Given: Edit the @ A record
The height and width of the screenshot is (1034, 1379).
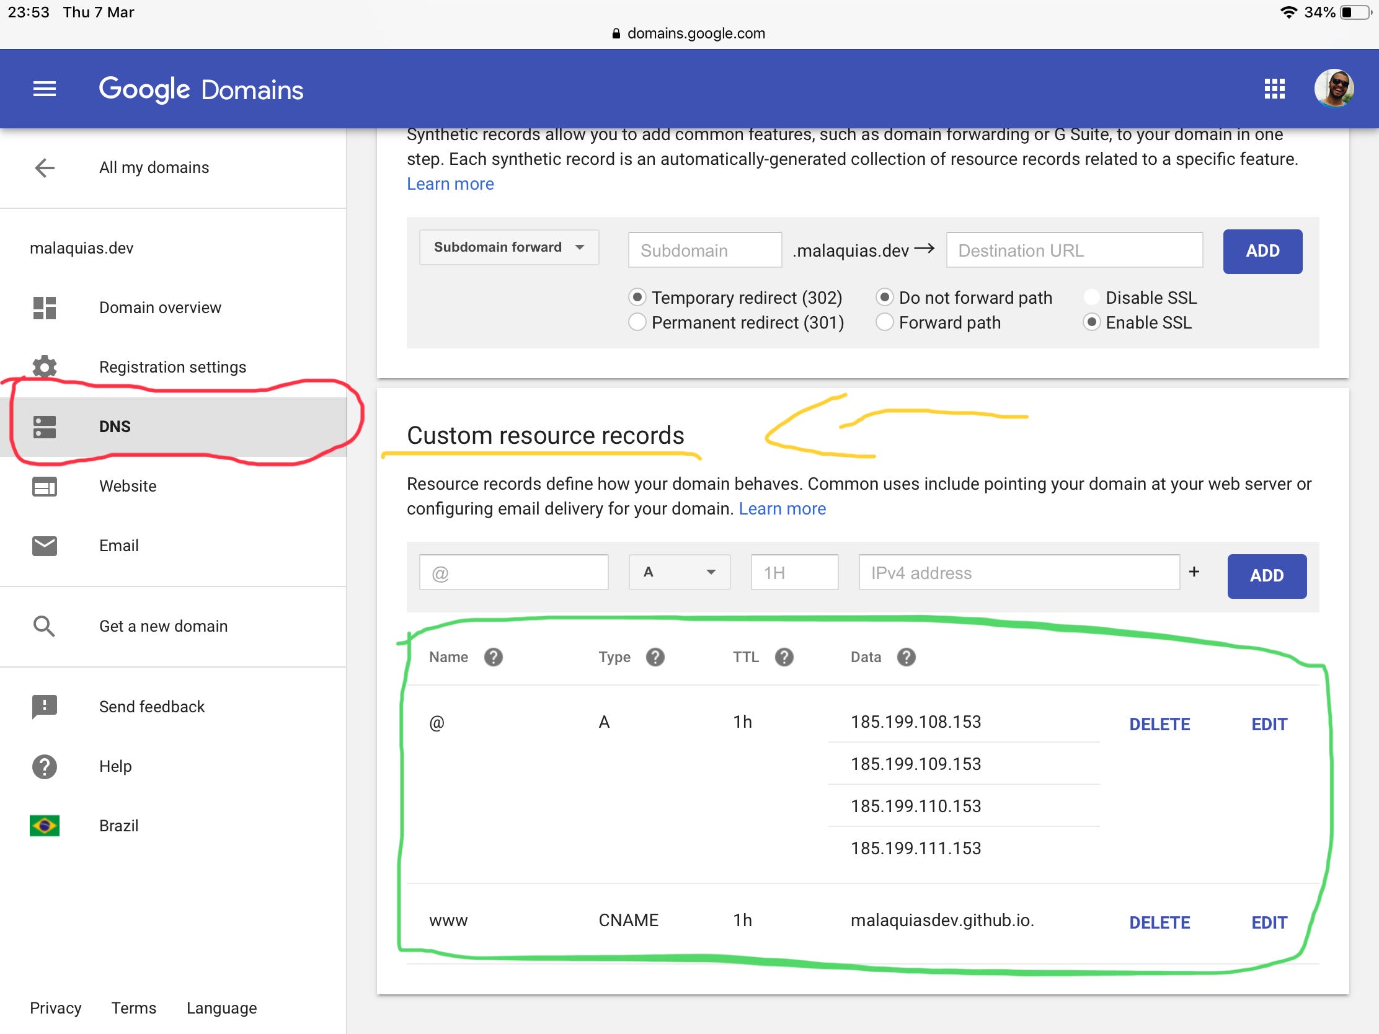Looking at the screenshot, I should click(x=1269, y=724).
